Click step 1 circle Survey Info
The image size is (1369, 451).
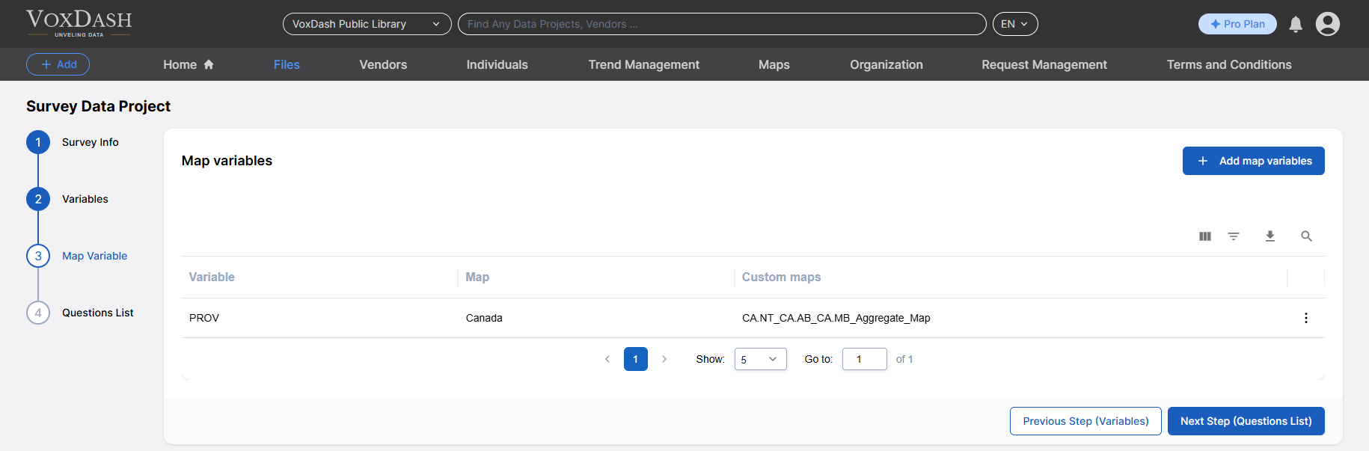(38, 142)
